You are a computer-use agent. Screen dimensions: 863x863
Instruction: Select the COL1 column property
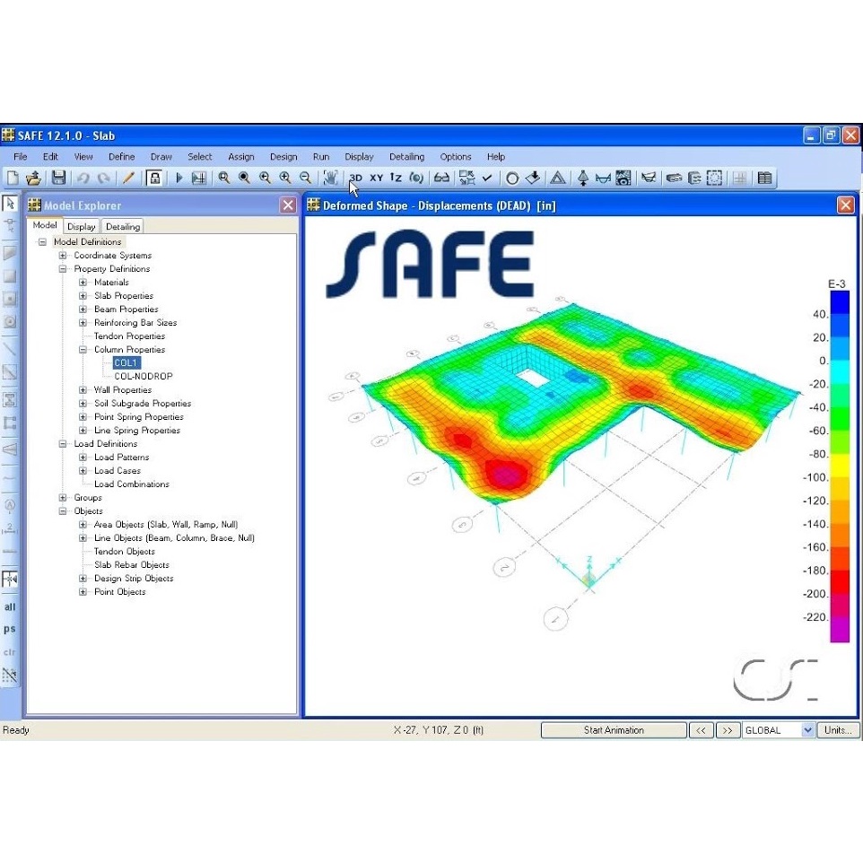[x=126, y=362]
